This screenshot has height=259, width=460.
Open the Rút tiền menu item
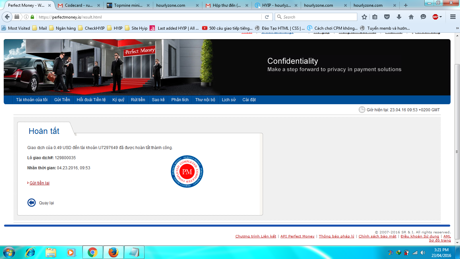138,100
